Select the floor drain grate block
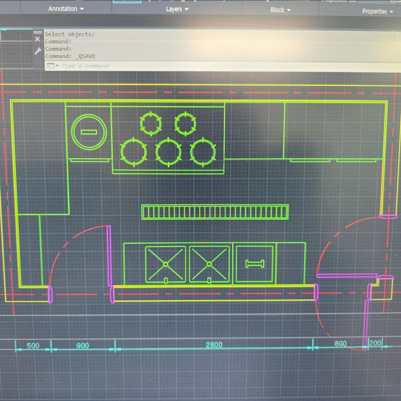This screenshot has height=401, width=401. [x=215, y=212]
